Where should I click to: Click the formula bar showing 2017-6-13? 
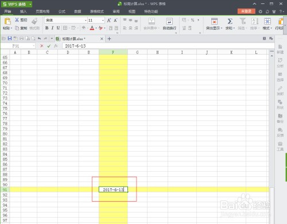(168, 46)
